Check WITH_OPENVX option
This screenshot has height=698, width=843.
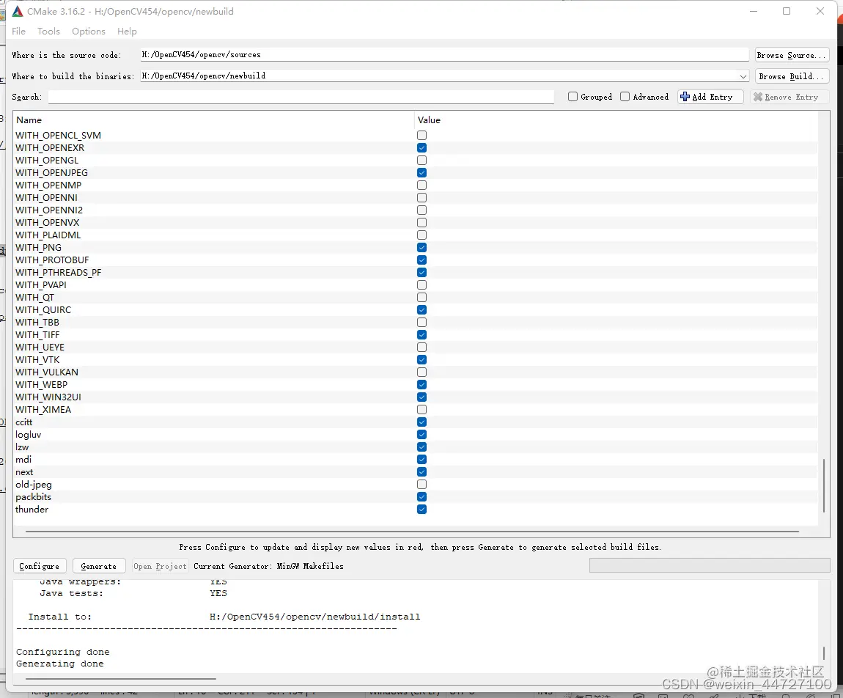[422, 223]
